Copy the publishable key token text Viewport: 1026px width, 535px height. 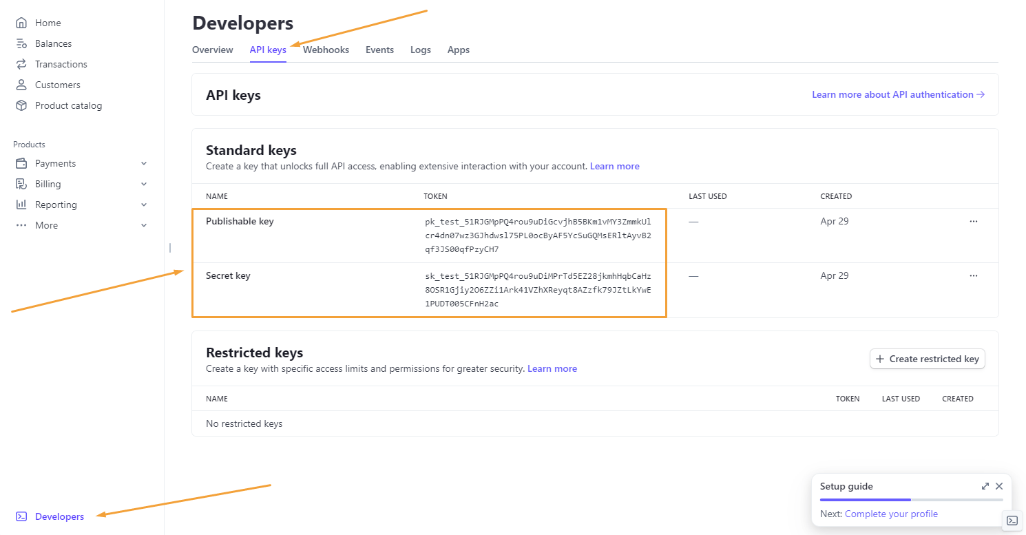(538, 235)
